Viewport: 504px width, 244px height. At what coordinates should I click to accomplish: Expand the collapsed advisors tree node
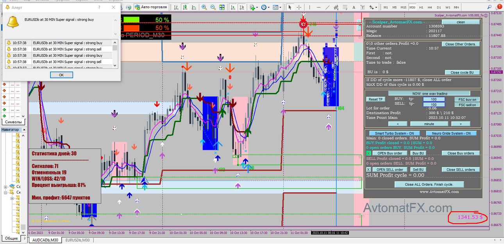click(x=6, y=187)
